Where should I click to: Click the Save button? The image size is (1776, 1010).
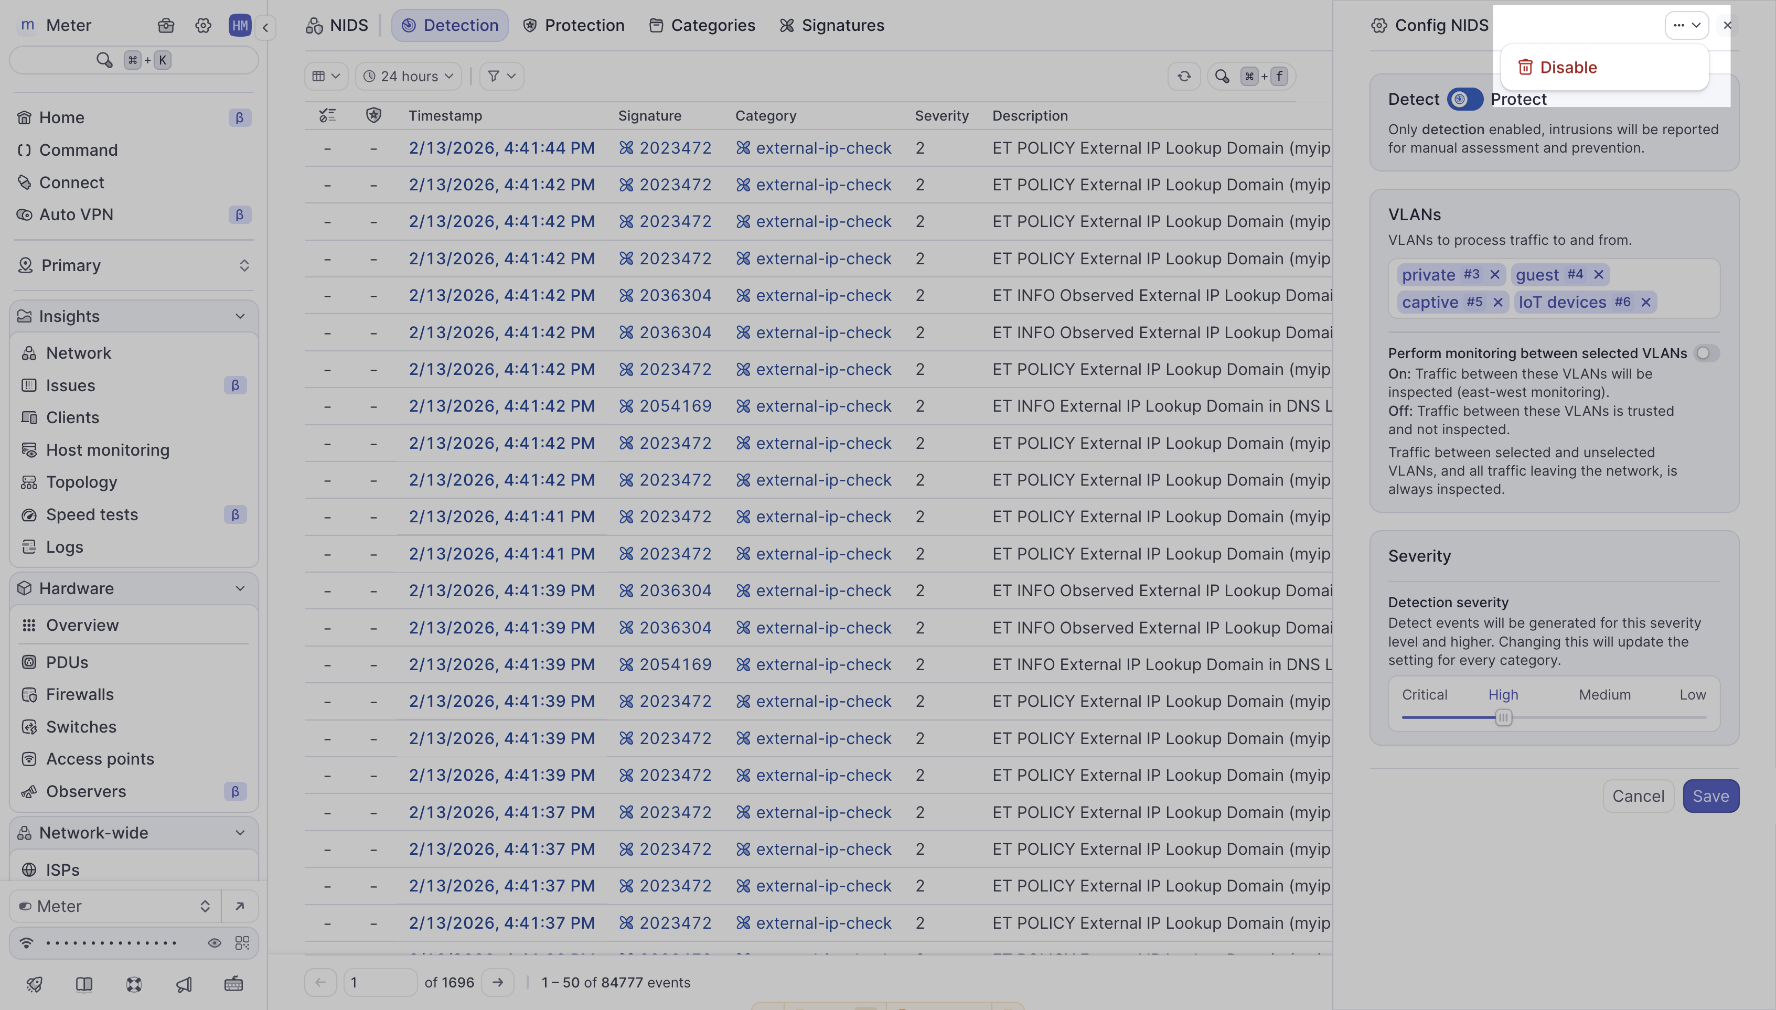(x=1710, y=797)
